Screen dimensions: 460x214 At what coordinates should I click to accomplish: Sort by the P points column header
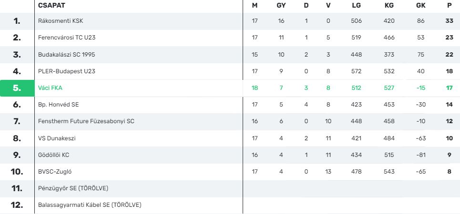[449, 5]
